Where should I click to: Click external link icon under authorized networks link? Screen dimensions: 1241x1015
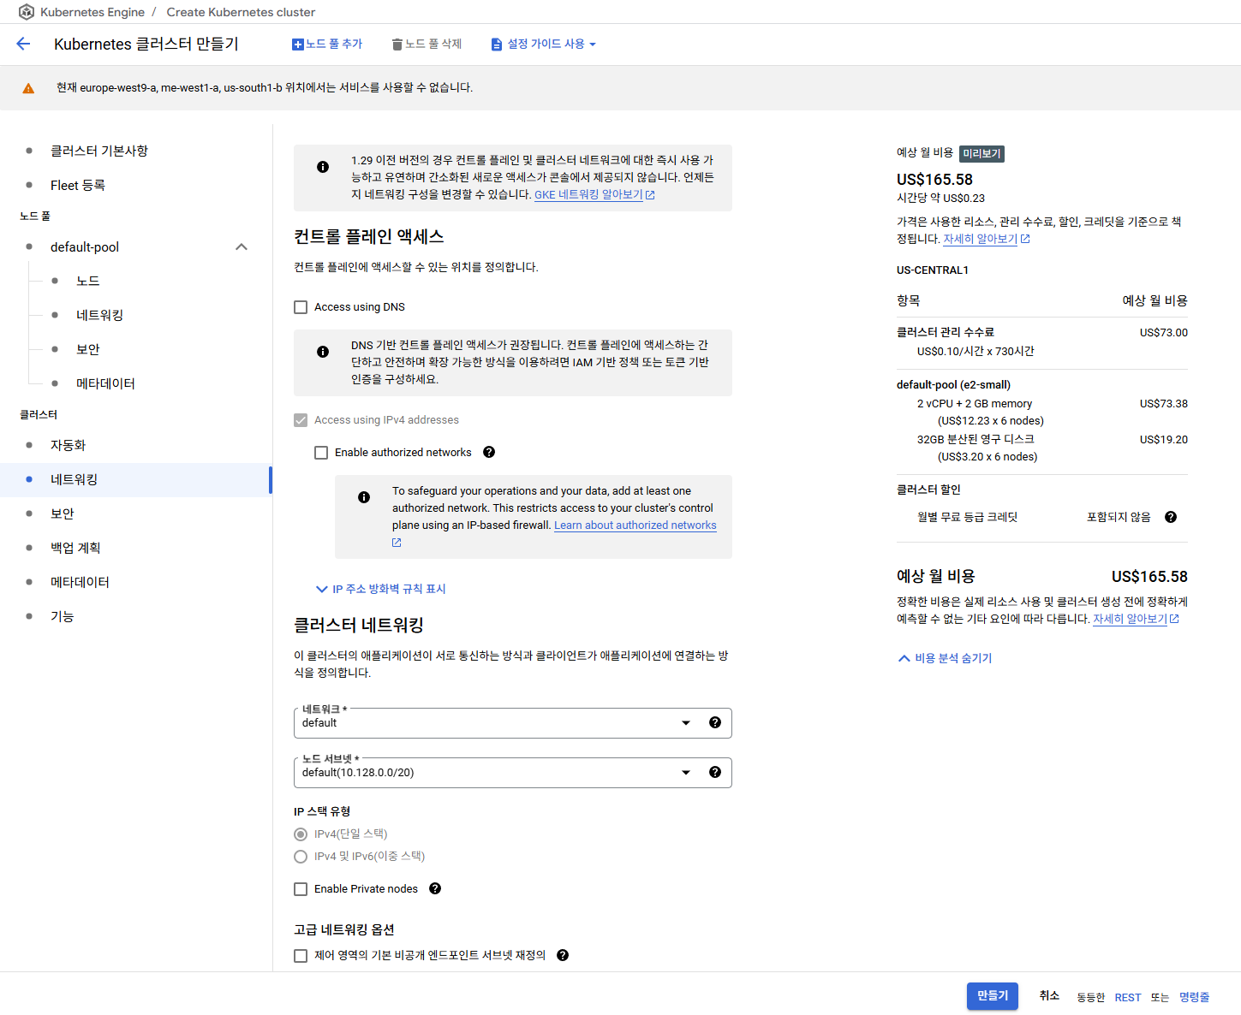coord(397,543)
